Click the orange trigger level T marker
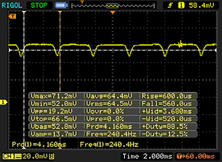Viewport: 222px width, 162px height. click(12, 16)
